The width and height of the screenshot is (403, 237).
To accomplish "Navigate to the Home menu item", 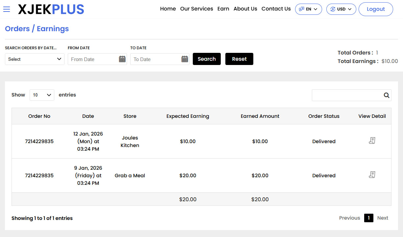I will 168,9.
